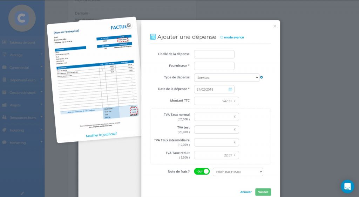Click the Annuler link
Image resolution: width=359 pixels, height=197 pixels.
(x=246, y=192)
